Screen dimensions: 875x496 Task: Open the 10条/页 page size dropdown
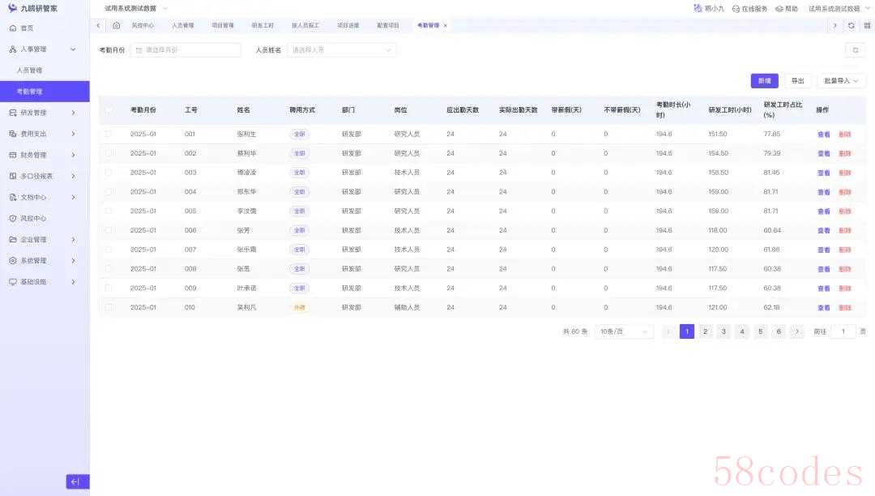[x=624, y=331]
